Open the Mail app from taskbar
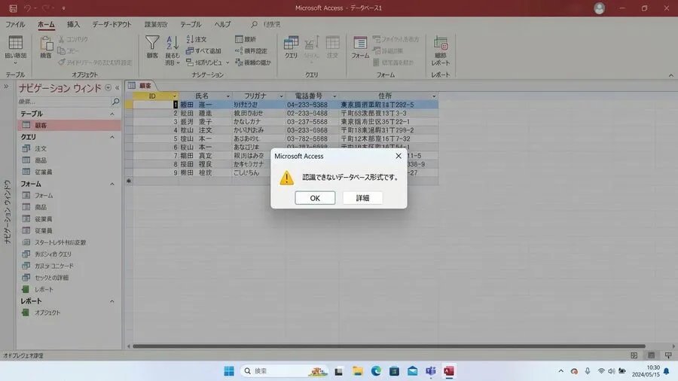The height and width of the screenshot is (381, 678). tap(413, 370)
